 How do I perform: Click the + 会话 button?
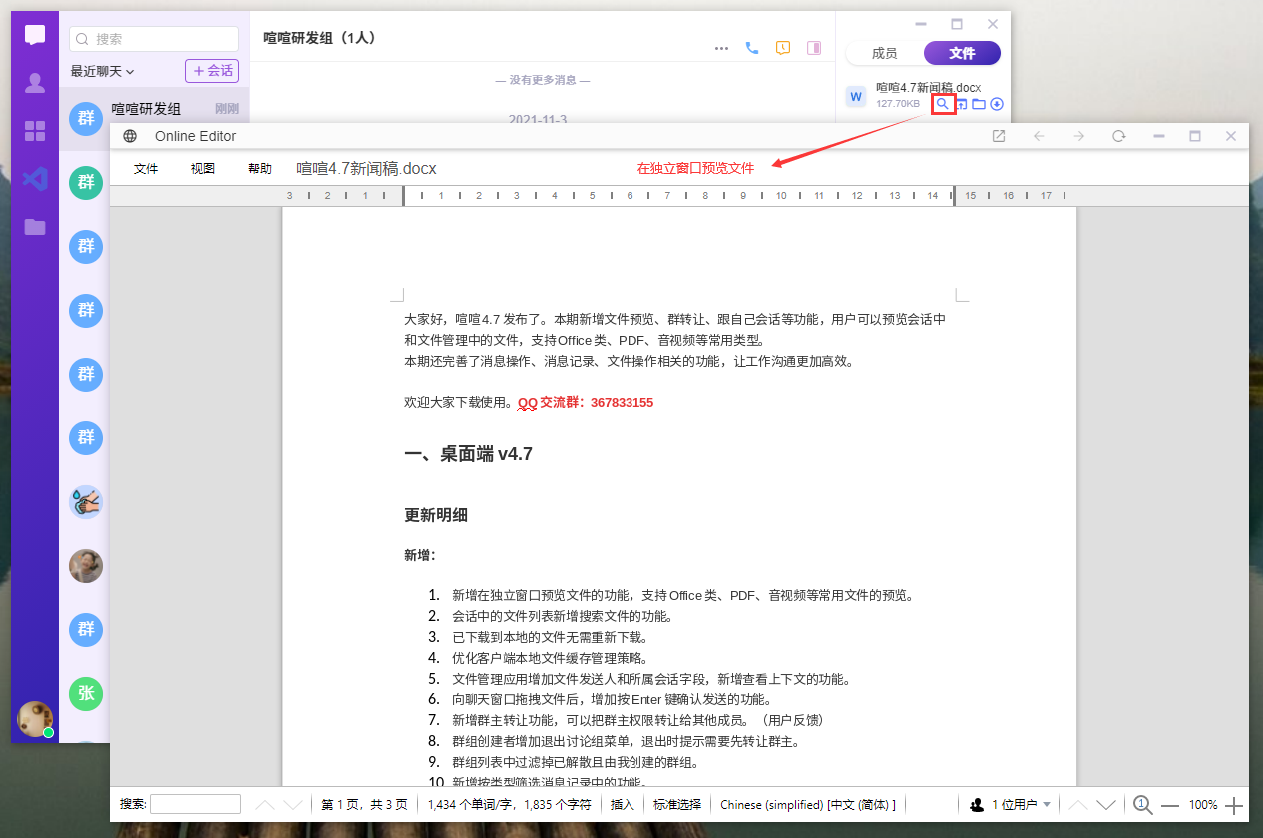click(212, 71)
